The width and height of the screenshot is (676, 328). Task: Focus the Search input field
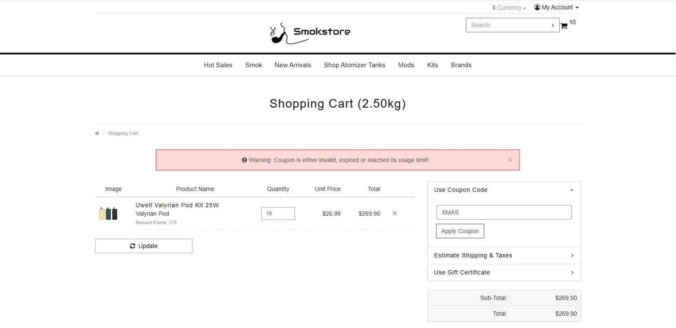click(506, 25)
